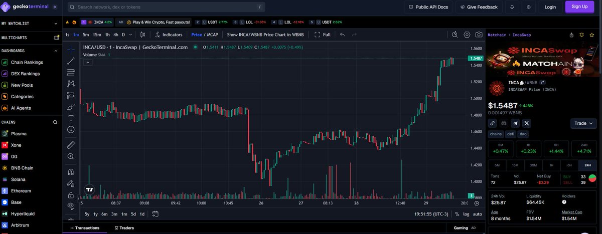
Task: Select the 5m chart interval
Action: [x=86, y=35]
